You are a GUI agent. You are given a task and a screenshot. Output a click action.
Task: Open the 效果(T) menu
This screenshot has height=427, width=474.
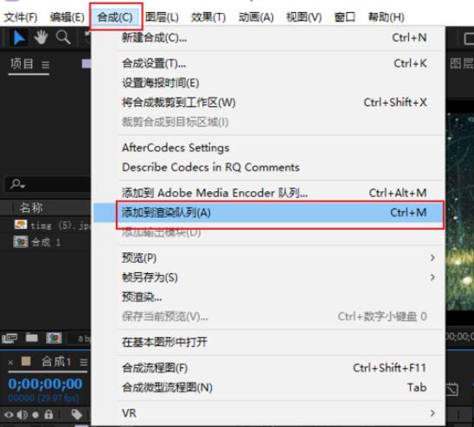208,17
